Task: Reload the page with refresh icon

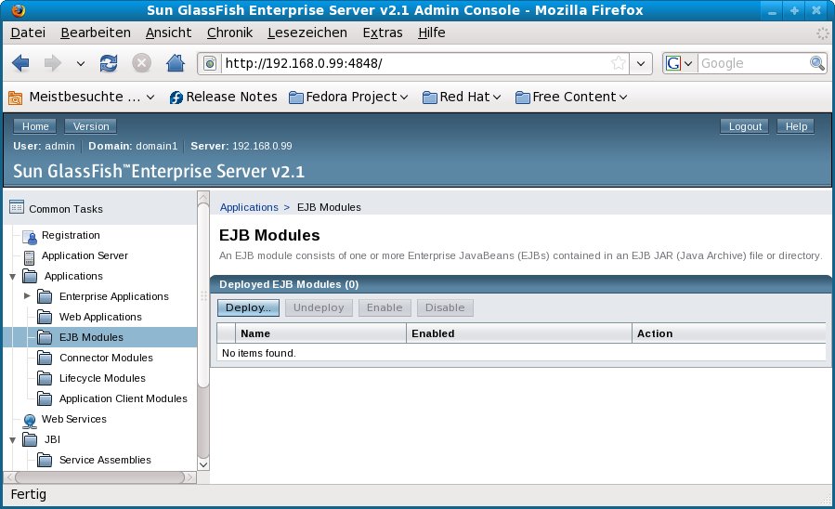Action: (x=109, y=63)
